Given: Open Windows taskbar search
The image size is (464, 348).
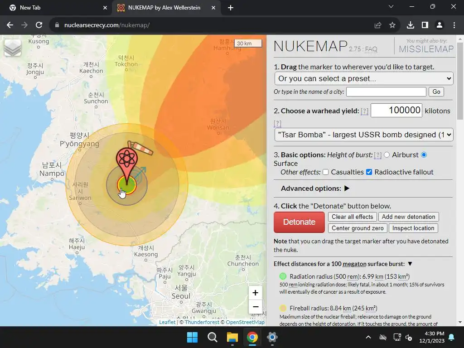Looking at the screenshot, I should 212,337.
